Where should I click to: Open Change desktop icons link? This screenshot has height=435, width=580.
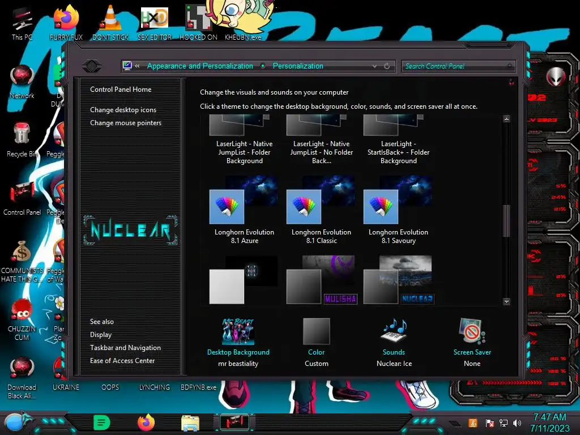click(x=123, y=110)
